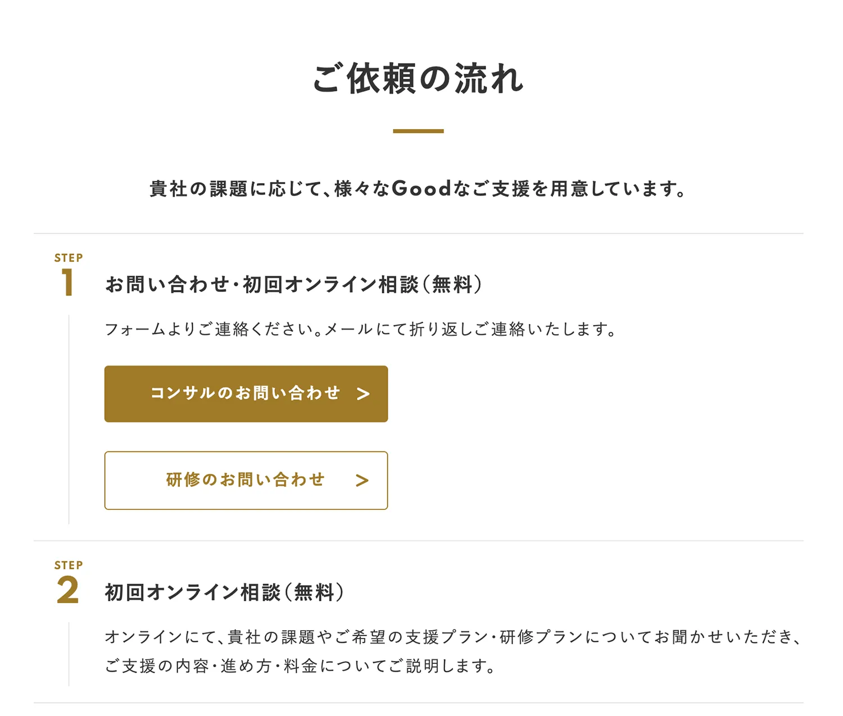Click the line ご支援の内容・進め方・料金について

point(300,666)
